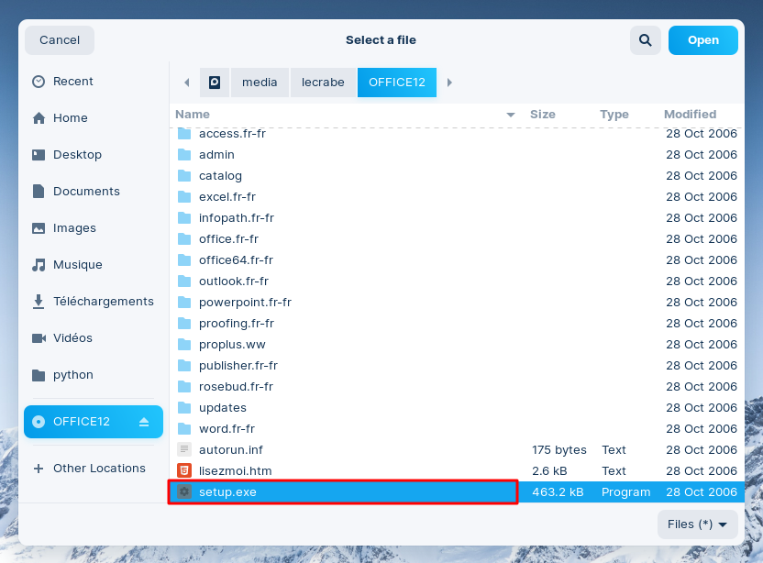
Task: Click the python folder icon in sidebar
Action: pyautogui.click(x=39, y=375)
